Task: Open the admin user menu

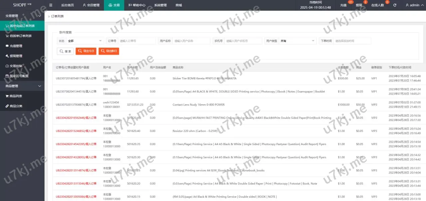Action: [x=414, y=5]
